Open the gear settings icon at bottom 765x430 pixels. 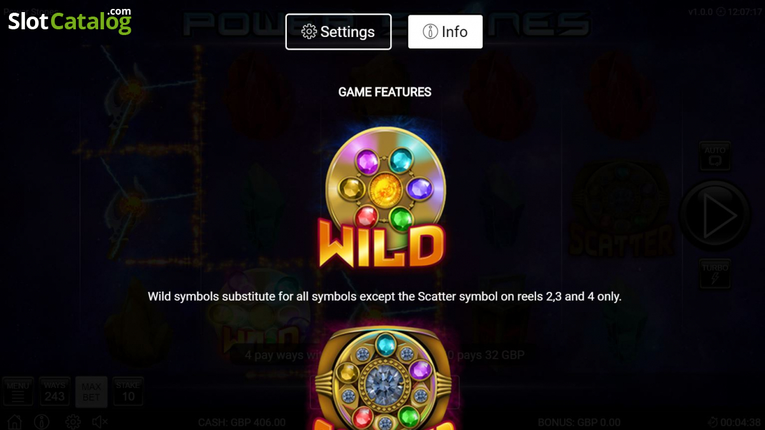point(73,422)
